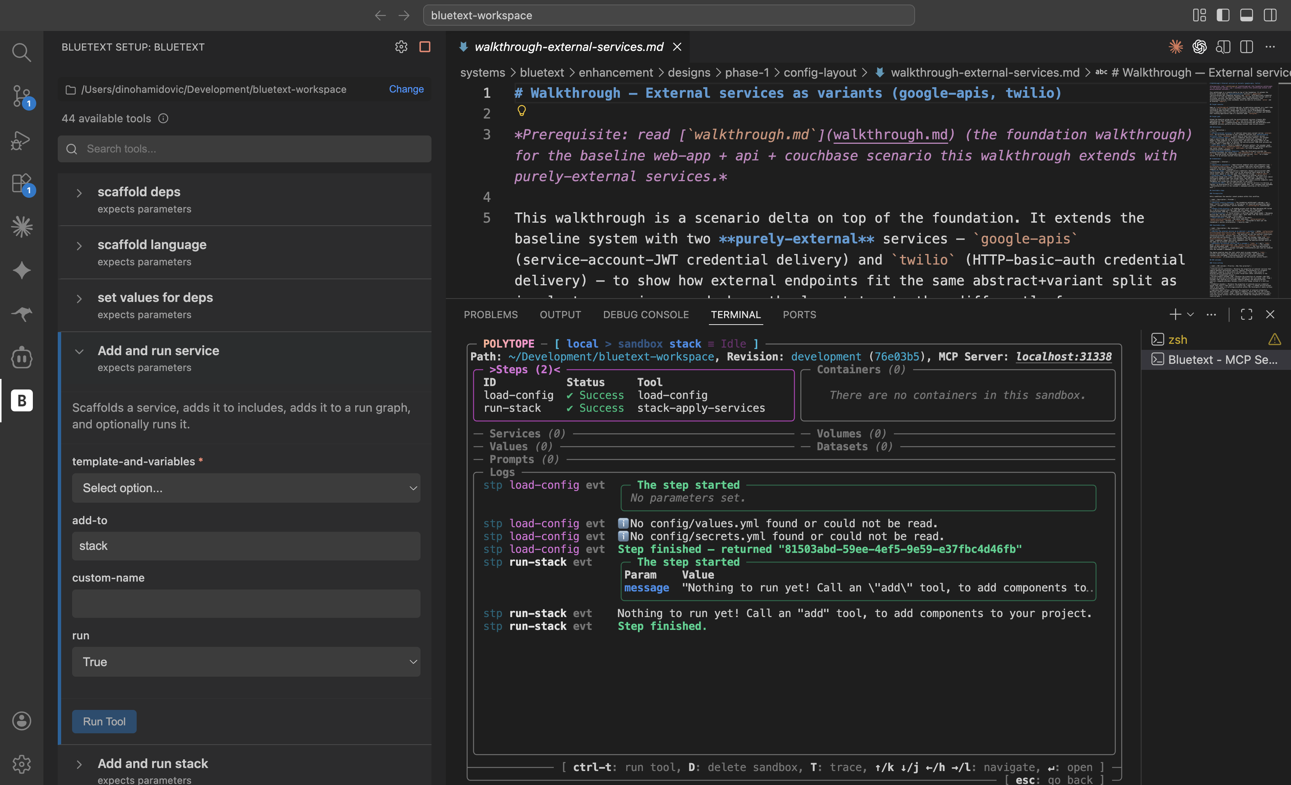Viewport: 1291px width, 785px height.
Task: Show info about 44 available tools
Action: point(163,119)
